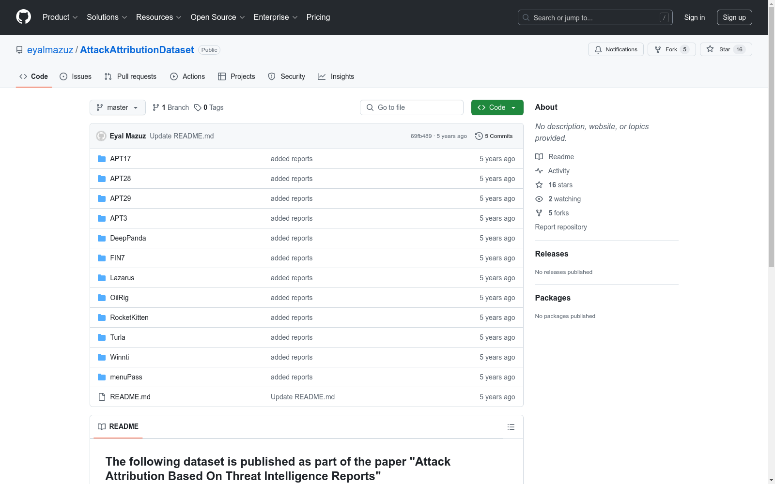Image resolution: width=775 pixels, height=484 pixels.
Task: Click the Turla folder icon
Action: point(102,337)
